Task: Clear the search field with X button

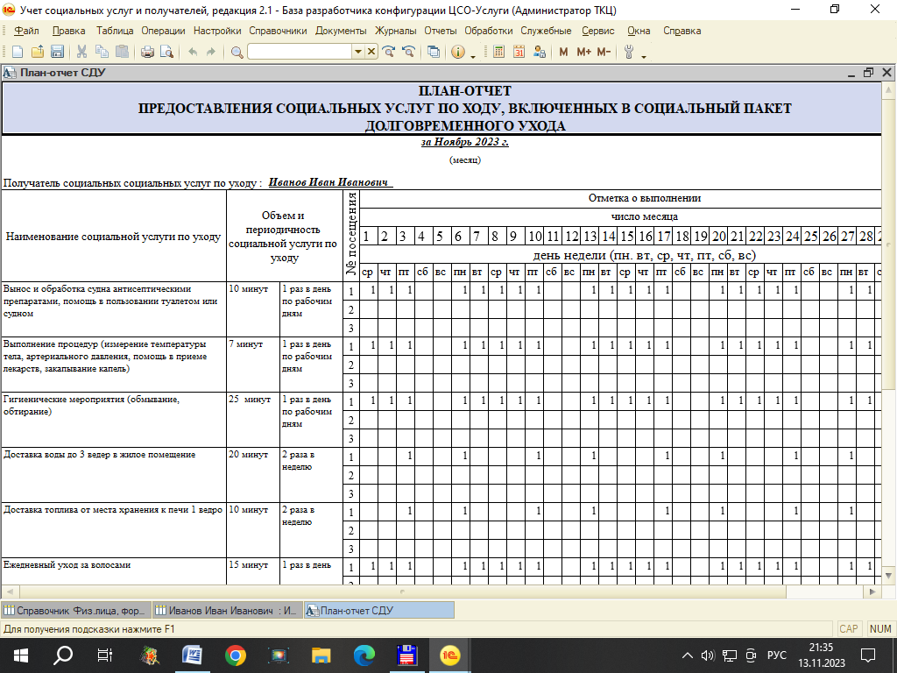Action: 371,52
